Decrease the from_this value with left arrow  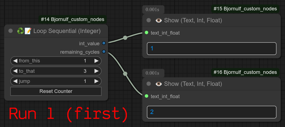pyautogui.click(x=15, y=61)
